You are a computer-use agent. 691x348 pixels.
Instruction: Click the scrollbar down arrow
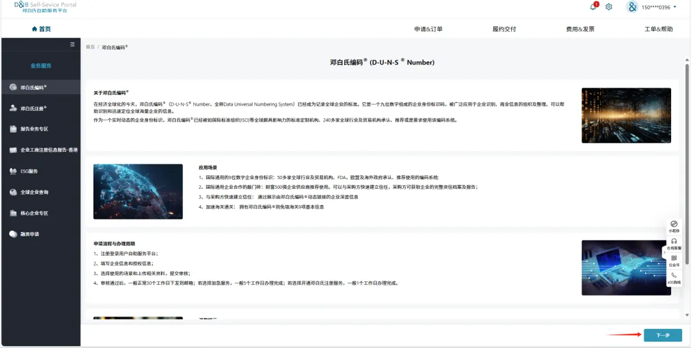point(687,315)
